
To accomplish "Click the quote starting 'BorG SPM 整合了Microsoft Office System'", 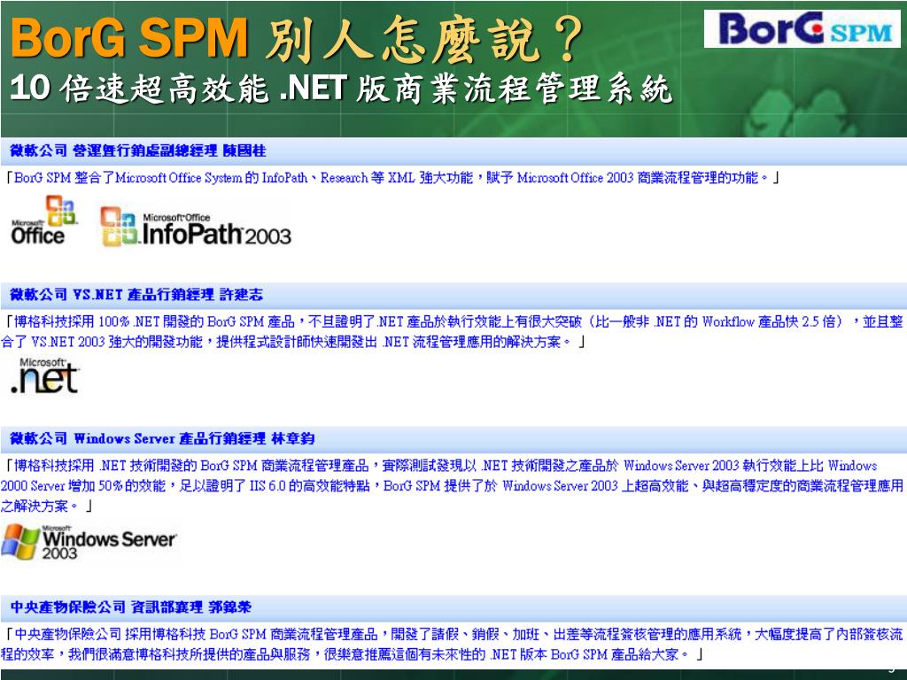I will 392,178.
